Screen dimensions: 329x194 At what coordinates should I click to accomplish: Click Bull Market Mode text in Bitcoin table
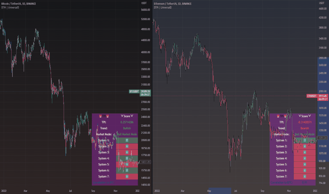point(127,134)
